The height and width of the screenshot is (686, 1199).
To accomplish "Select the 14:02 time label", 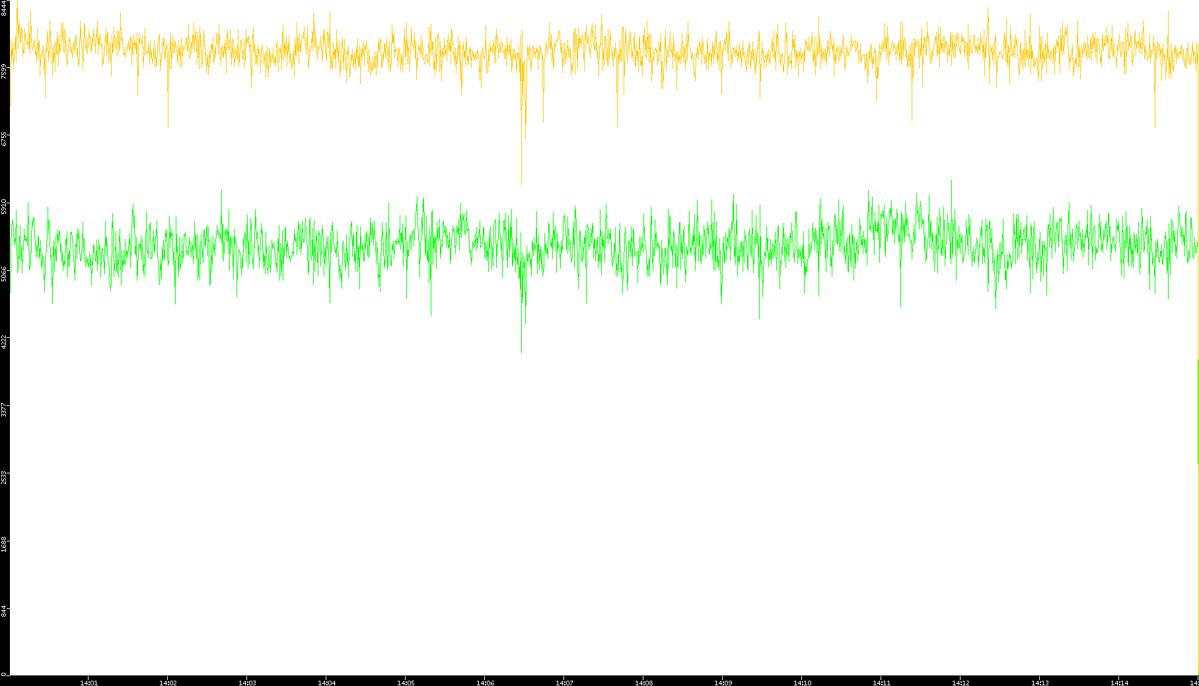I will point(168,683).
